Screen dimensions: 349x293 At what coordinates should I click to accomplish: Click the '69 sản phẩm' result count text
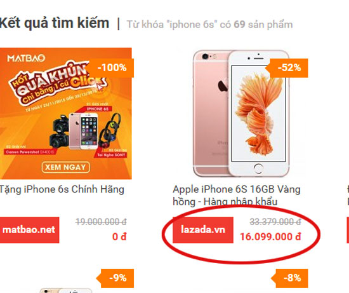263,25
